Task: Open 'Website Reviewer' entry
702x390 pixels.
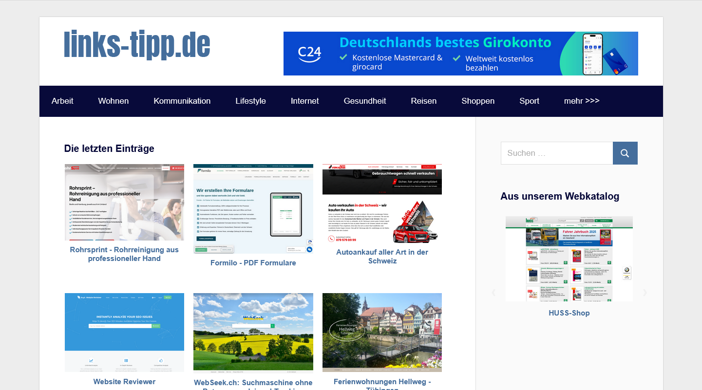Action: coord(124,381)
